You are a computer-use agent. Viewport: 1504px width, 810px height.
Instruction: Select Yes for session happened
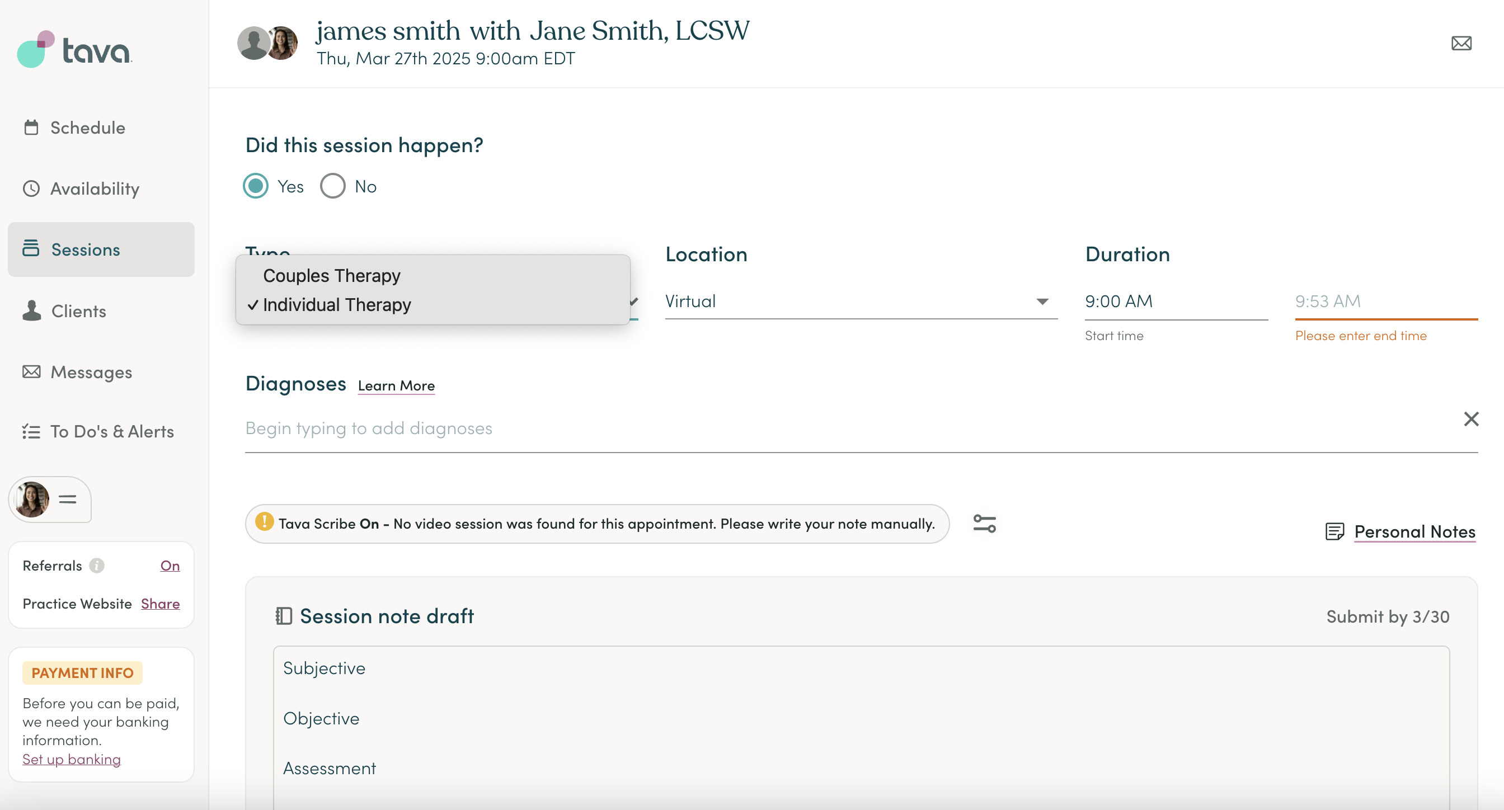(256, 186)
